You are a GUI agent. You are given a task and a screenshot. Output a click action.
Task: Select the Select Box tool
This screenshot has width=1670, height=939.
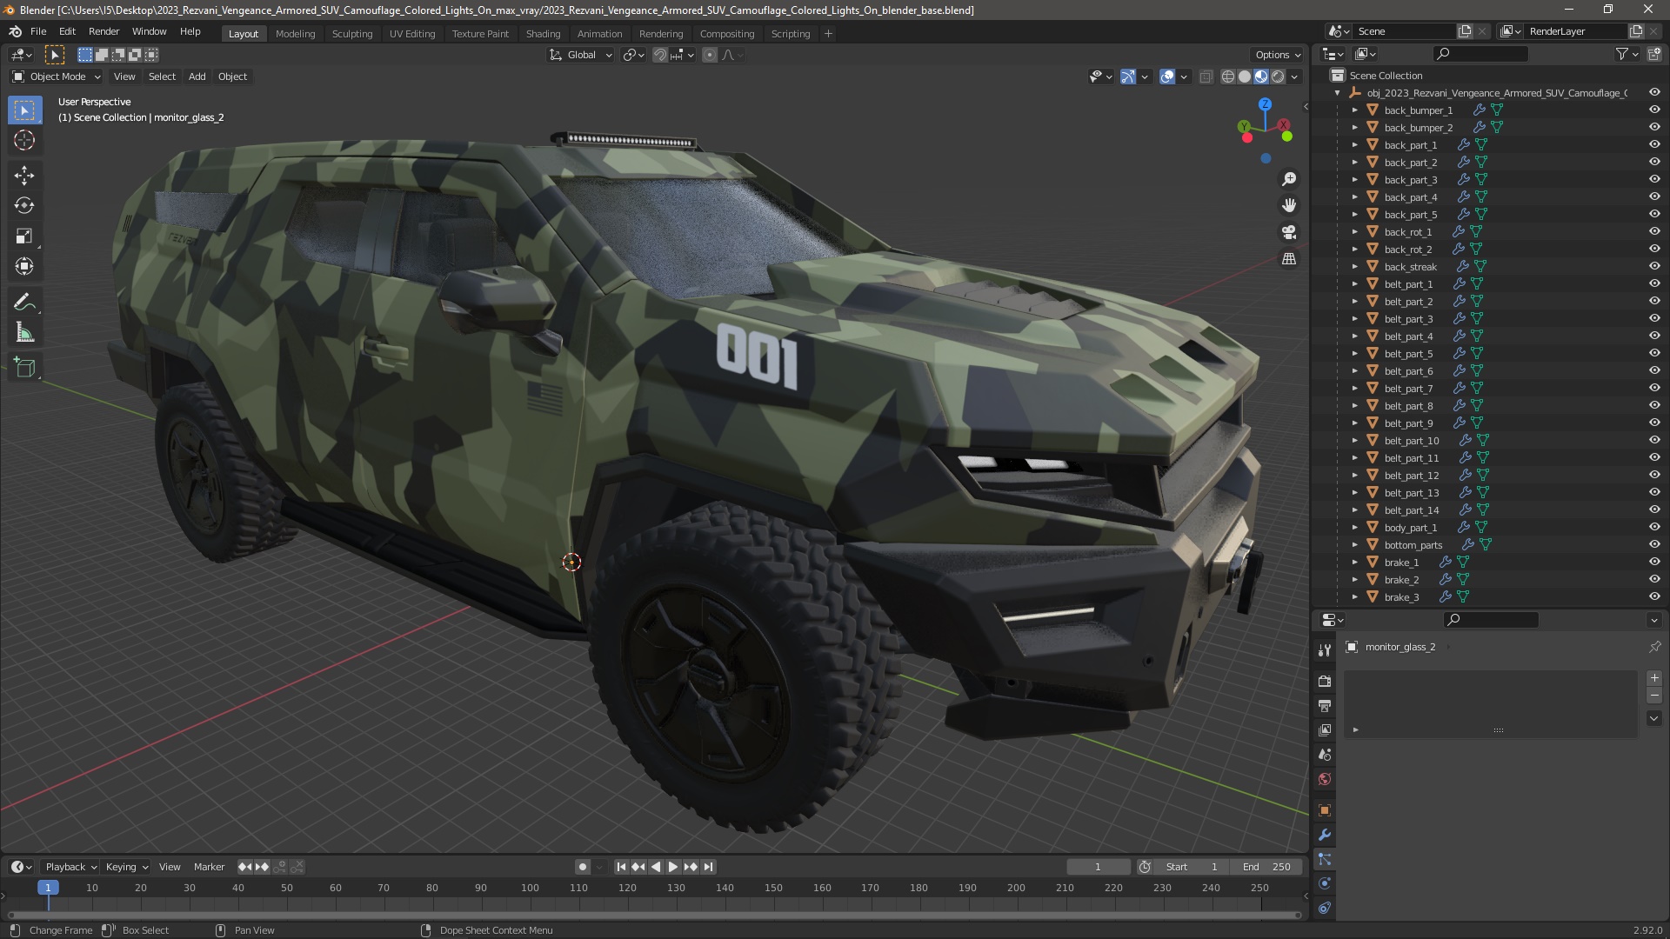tap(24, 110)
